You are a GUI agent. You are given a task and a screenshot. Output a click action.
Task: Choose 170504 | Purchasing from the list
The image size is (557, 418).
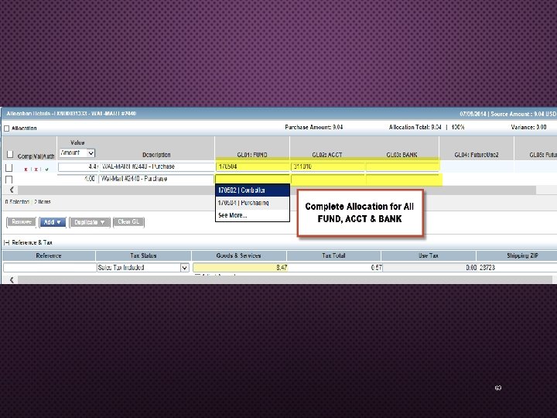click(x=252, y=203)
